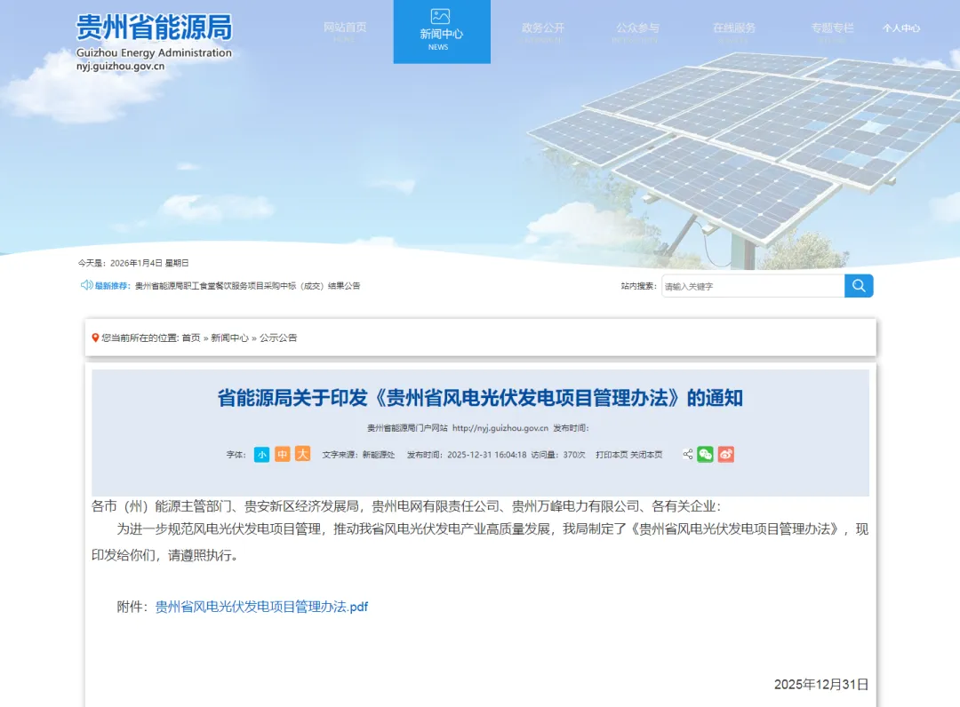
Task: Click inside the 站内搜索 keyword input field
Action: [751, 286]
